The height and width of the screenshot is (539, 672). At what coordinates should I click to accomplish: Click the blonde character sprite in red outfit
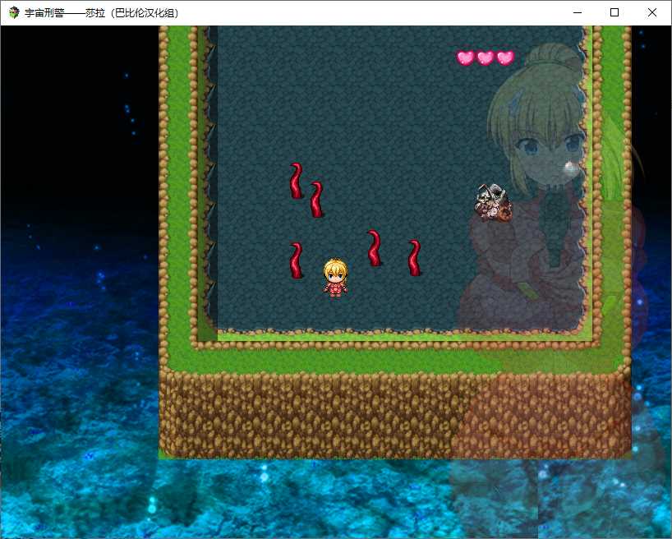pos(335,278)
